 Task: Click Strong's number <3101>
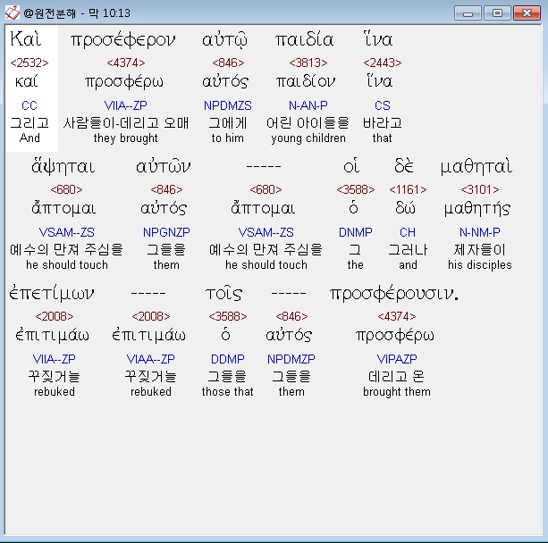point(480,189)
